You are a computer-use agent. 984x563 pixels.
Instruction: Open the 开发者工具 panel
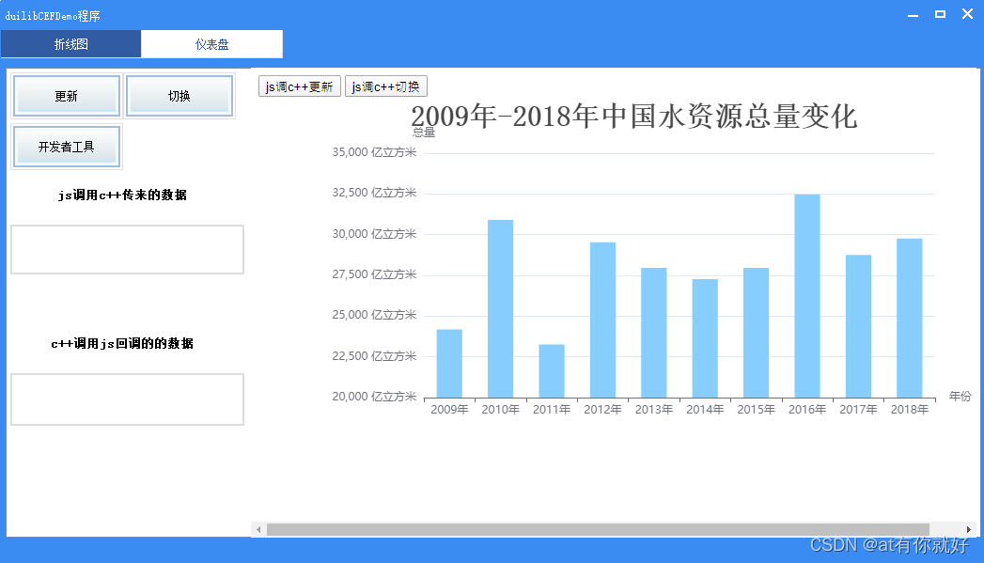pyautogui.click(x=66, y=147)
